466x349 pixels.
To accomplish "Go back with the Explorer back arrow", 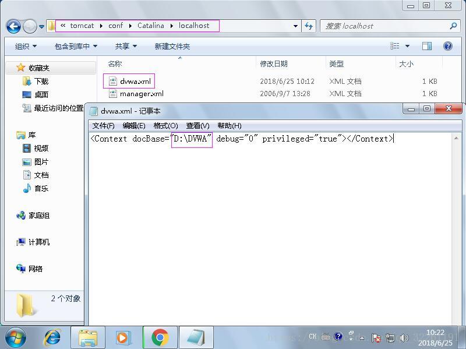I will pyautogui.click(x=13, y=26).
